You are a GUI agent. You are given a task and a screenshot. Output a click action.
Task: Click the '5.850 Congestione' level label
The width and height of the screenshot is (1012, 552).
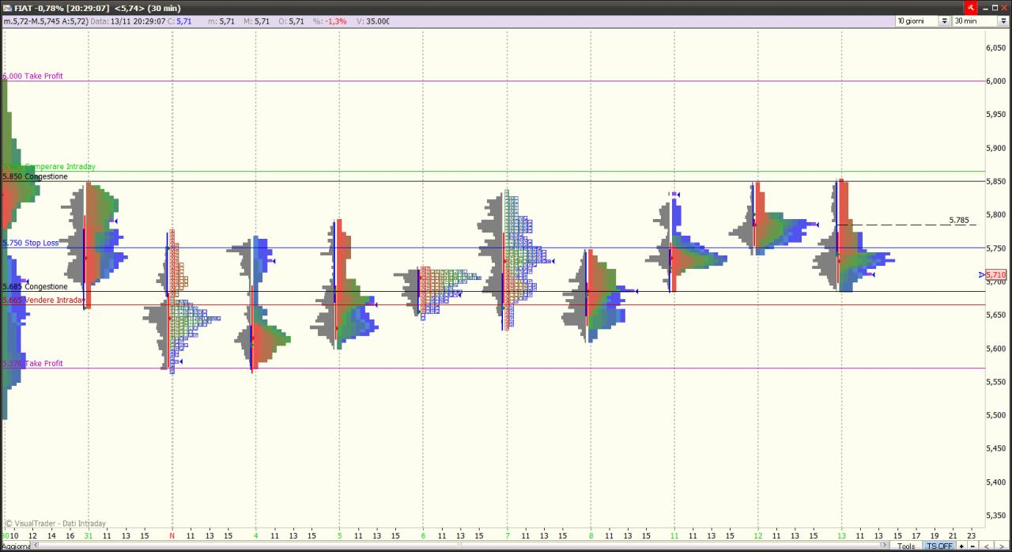(x=35, y=176)
